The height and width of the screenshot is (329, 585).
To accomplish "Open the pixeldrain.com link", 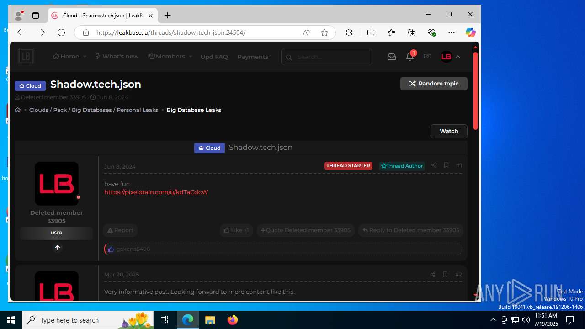I will pos(156,192).
